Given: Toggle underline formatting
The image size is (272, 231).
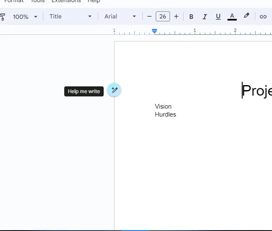Looking at the screenshot, I should click(x=218, y=17).
